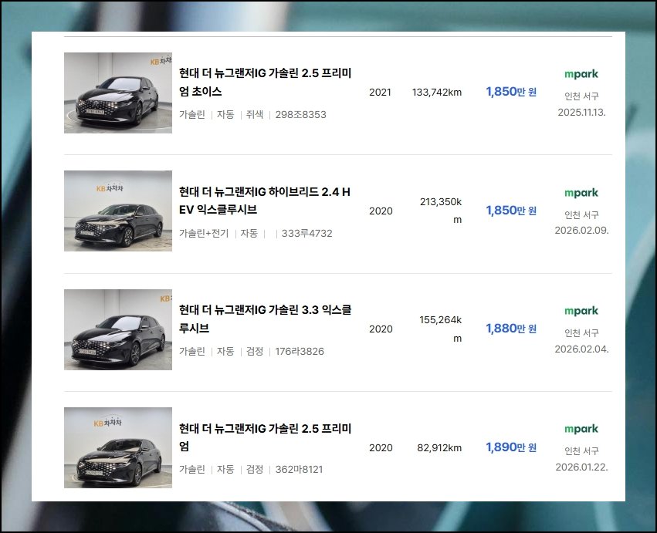Select 자동 transmission in 176라3826 row
The image size is (657, 533).
pyautogui.click(x=225, y=351)
